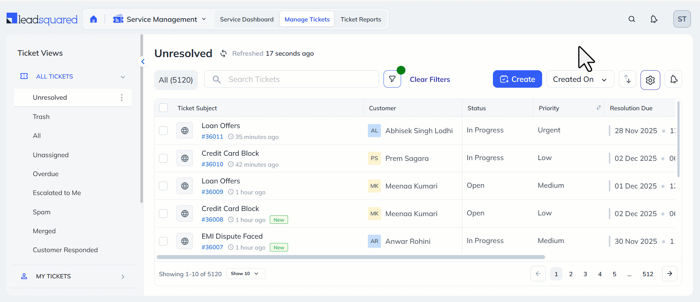Open the All ticket view

click(37, 136)
